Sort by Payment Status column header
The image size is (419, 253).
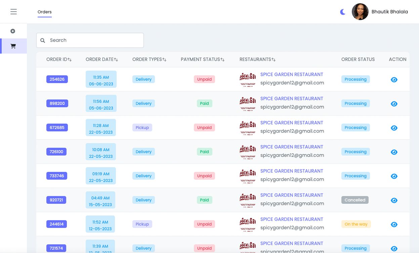coord(203,59)
